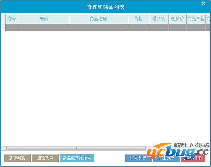Click the table's top-left corner select-all cell
This screenshot has height=167, width=211.
(x=3, y=19)
